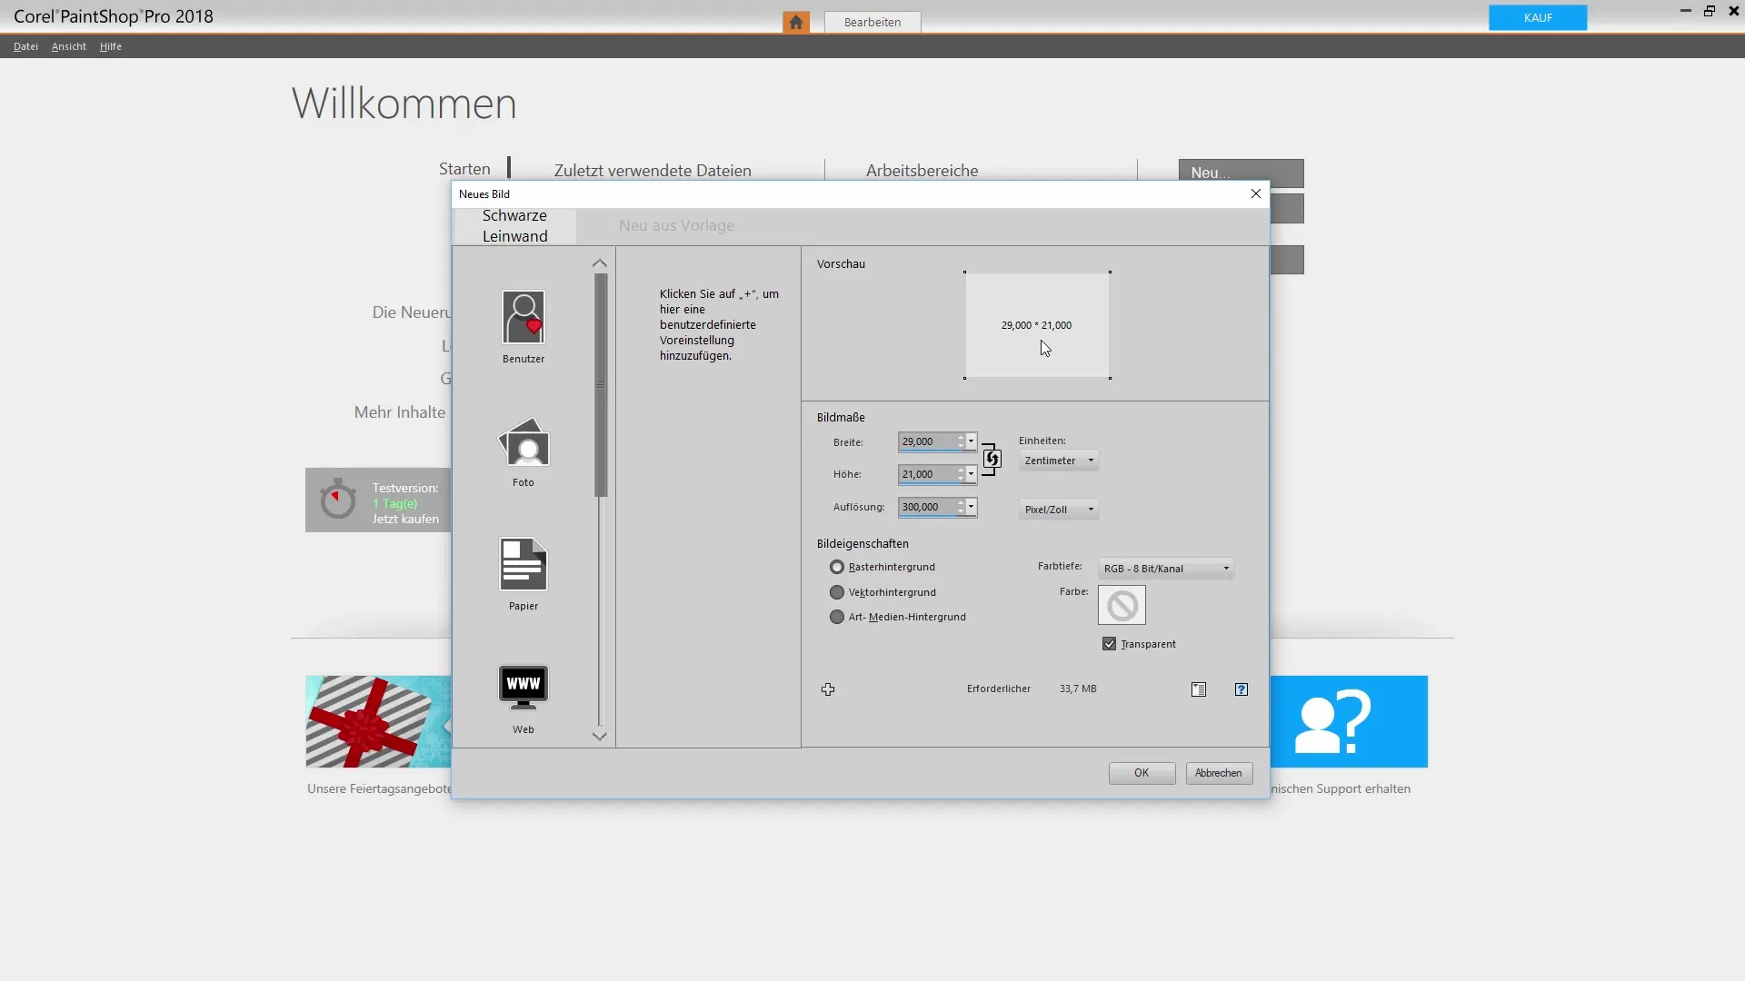Open Zuletzt verwendete Dateien section

pos(653,170)
